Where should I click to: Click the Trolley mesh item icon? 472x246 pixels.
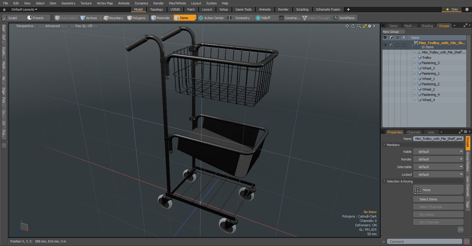pyautogui.click(x=419, y=58)
